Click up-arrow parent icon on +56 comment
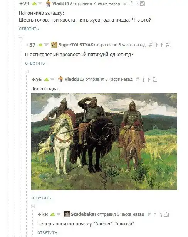 click(x=143, y=79)
